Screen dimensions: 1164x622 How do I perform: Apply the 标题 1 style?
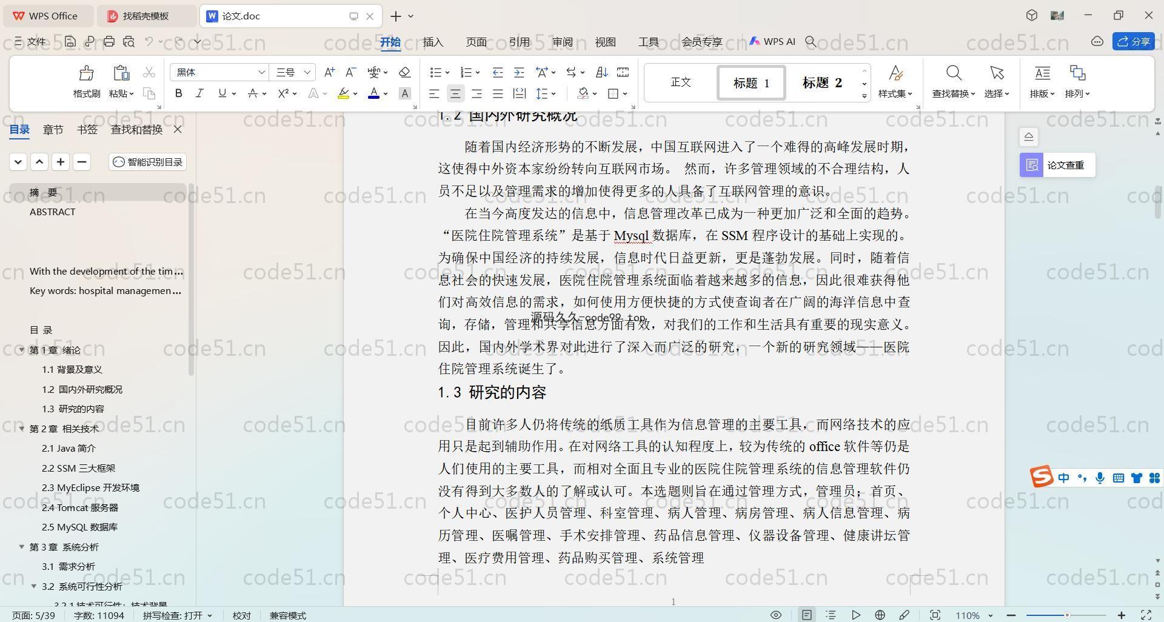tap(752, 82)
